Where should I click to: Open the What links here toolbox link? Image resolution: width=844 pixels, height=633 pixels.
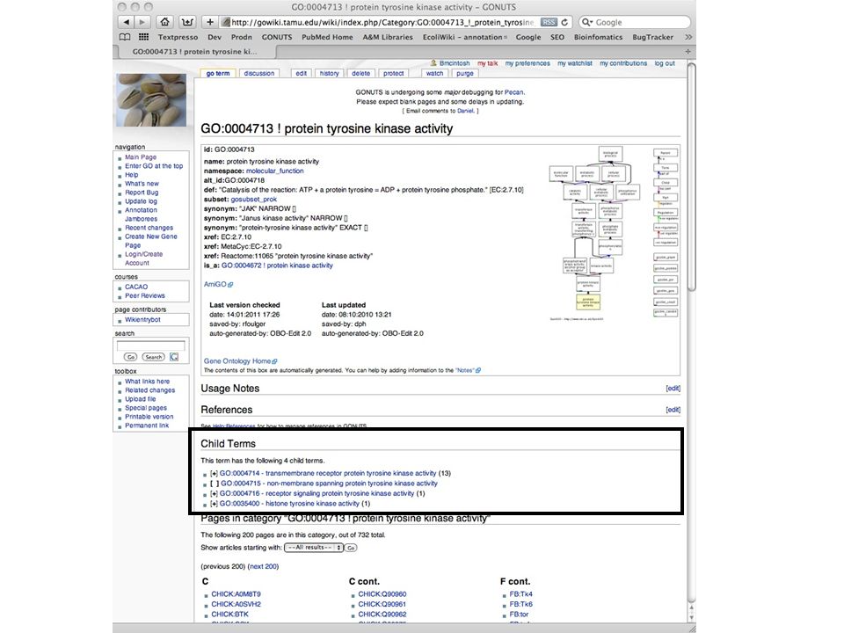click(x=147, y=381)
